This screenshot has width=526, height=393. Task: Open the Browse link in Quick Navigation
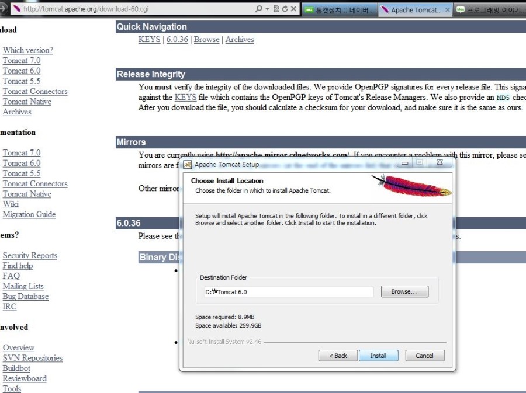click(206, 40)
